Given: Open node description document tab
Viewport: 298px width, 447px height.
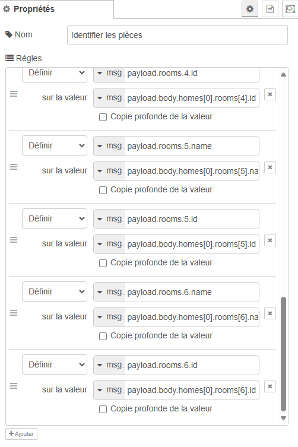Looking at the screenshot, I should tap(270, 9).
